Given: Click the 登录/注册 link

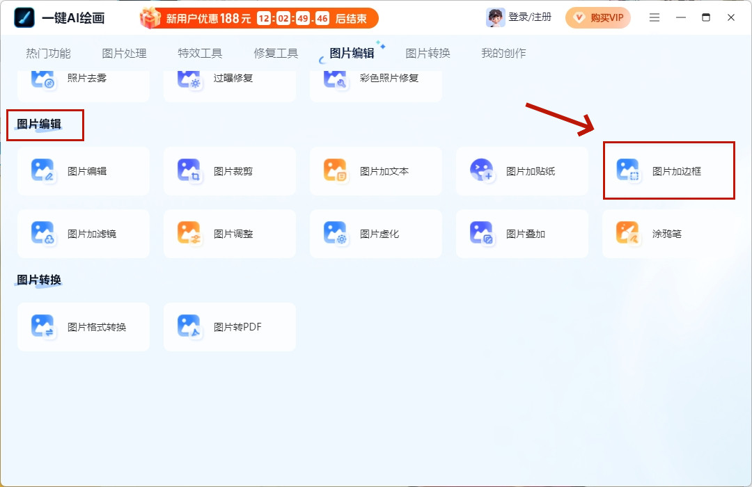Looking at the screenshot, I should coord(530,17).
